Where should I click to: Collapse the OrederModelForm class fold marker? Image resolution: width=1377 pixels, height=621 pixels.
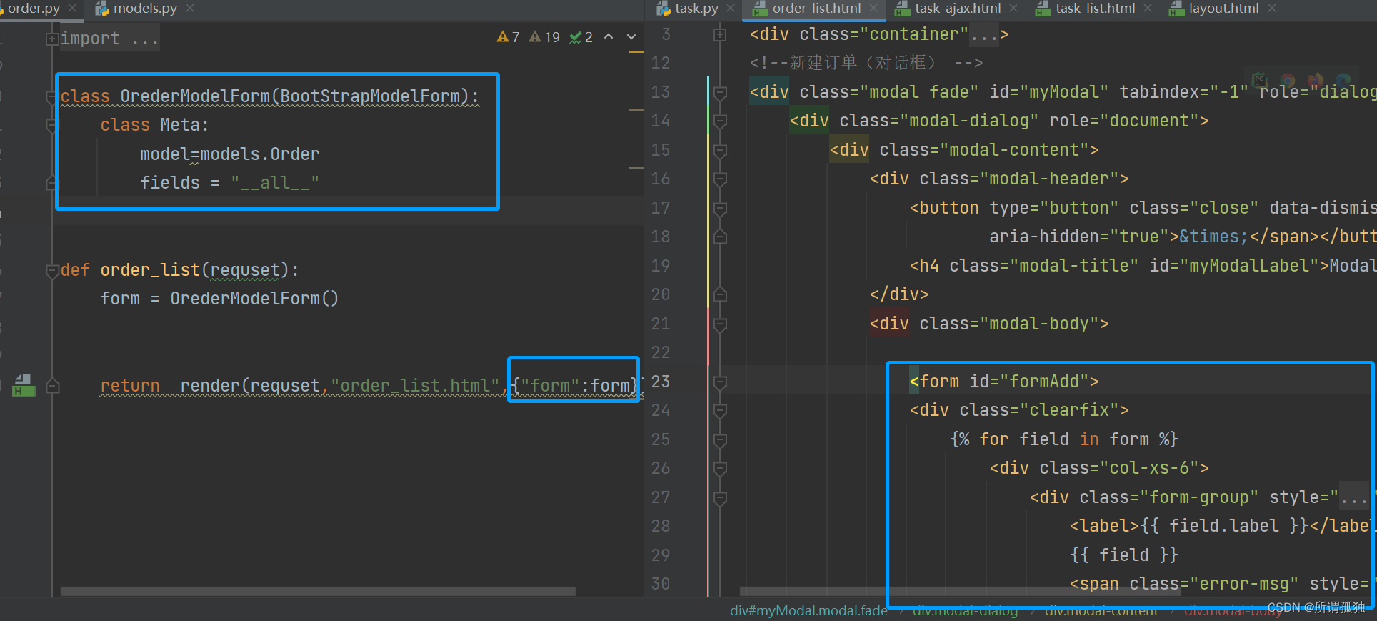coord(52,96)
